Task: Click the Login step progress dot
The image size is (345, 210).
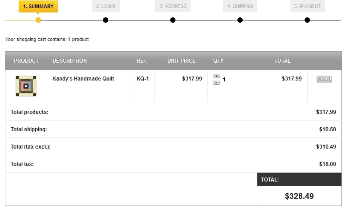Action: coord(106,20)
